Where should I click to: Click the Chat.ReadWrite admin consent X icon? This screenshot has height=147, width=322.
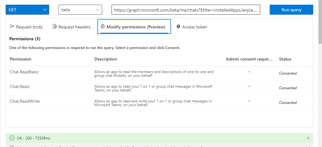(249, 101)
